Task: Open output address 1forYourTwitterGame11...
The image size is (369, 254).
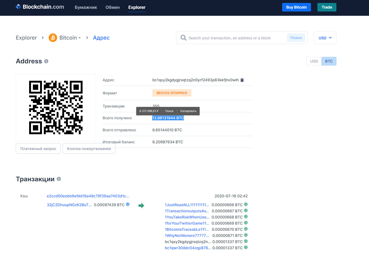Action: (187, 223)
